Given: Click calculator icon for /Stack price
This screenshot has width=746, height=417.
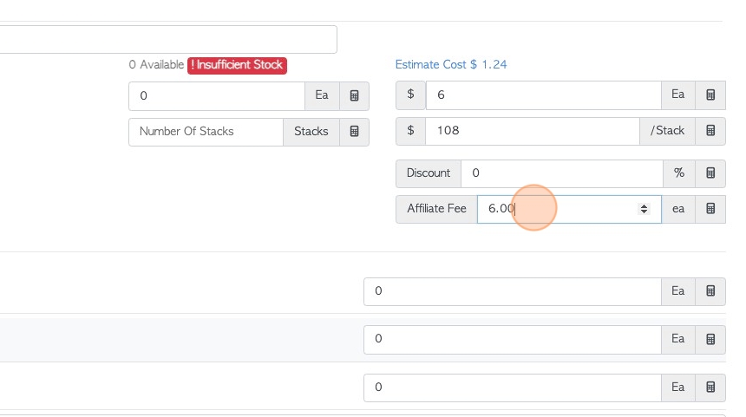Looking at the screenshot, I should pos(710,131).
